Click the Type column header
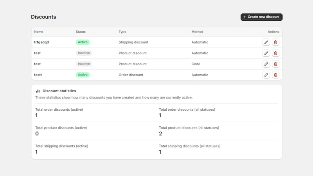This screenshot has width=313, height=176. coord(122,32)
